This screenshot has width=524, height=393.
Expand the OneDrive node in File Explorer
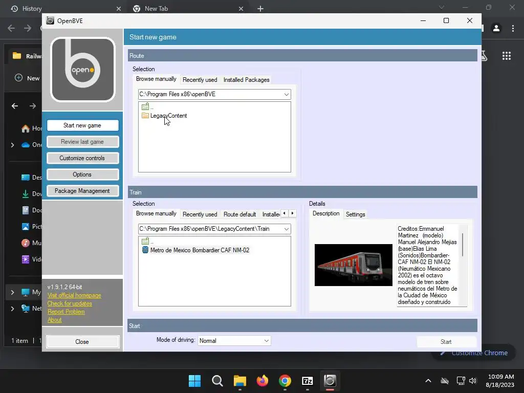tap(12, 145)
